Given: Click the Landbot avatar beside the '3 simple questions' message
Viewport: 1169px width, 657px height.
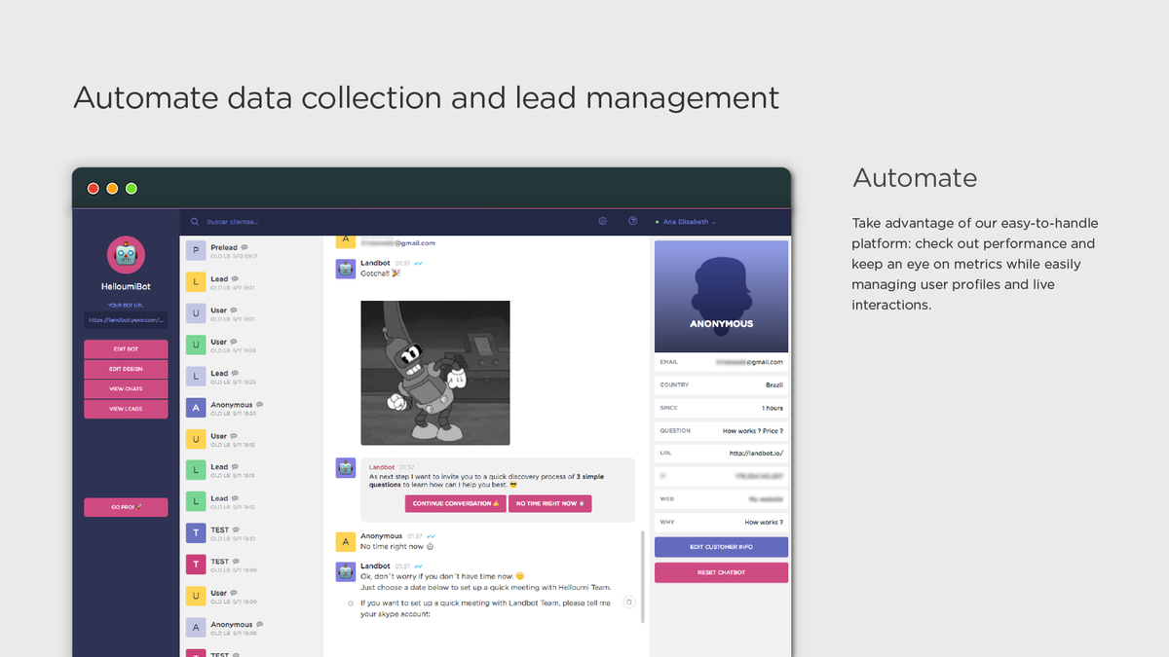Looking at the screenshot, I should tap(346, 468).
